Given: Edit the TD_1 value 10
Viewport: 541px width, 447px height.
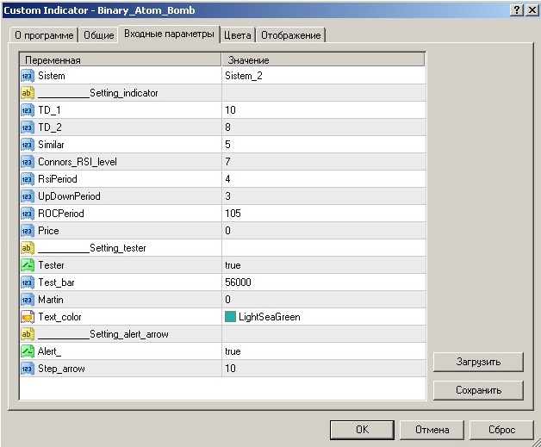Looking at the screenshot, I should (324, 110).
